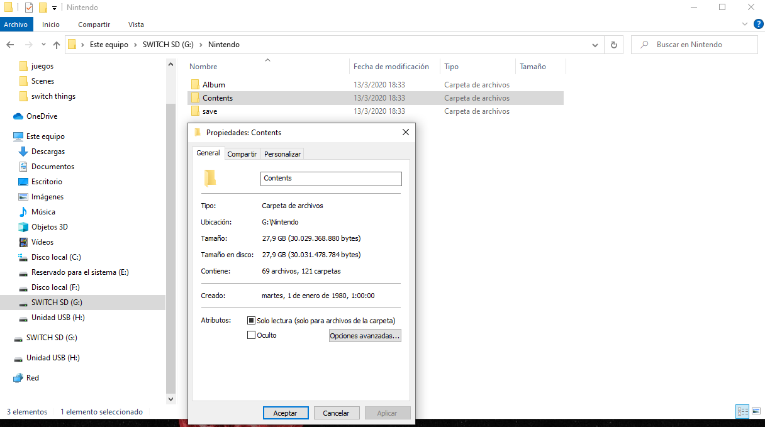
Task: Select OneDrive cloud icon in sidebar
Action: click(x=18, y=116)
